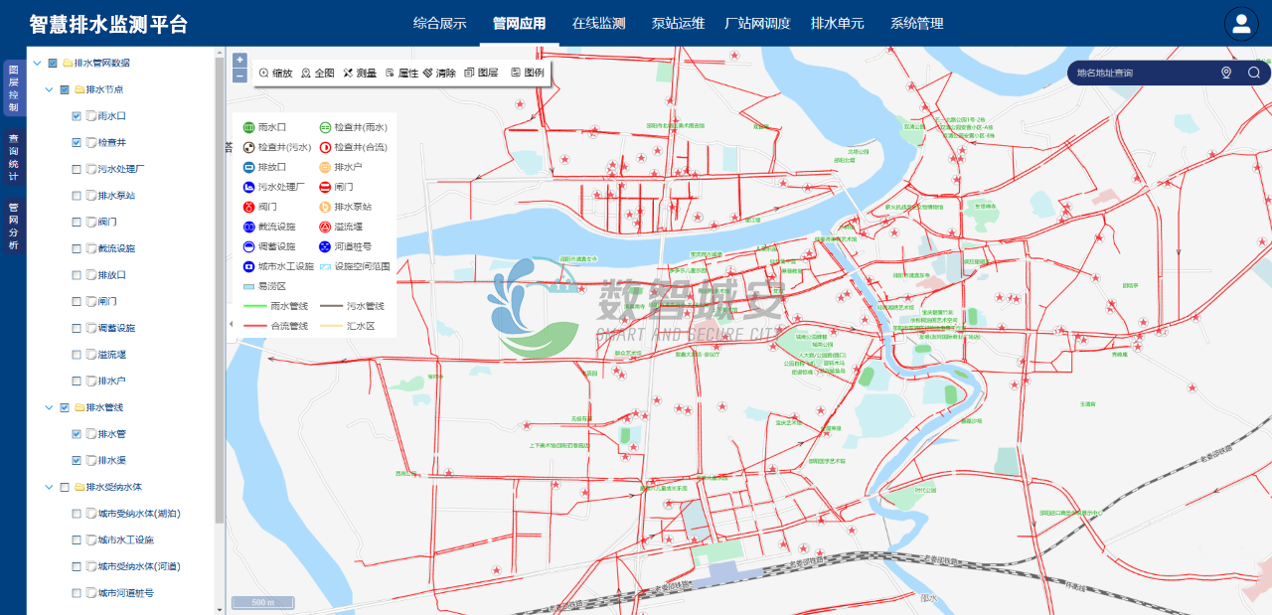The image size is (1272, 615).
Task: Toggle the 排水管 layer checkbox
Action: click(x=77, y=434)
